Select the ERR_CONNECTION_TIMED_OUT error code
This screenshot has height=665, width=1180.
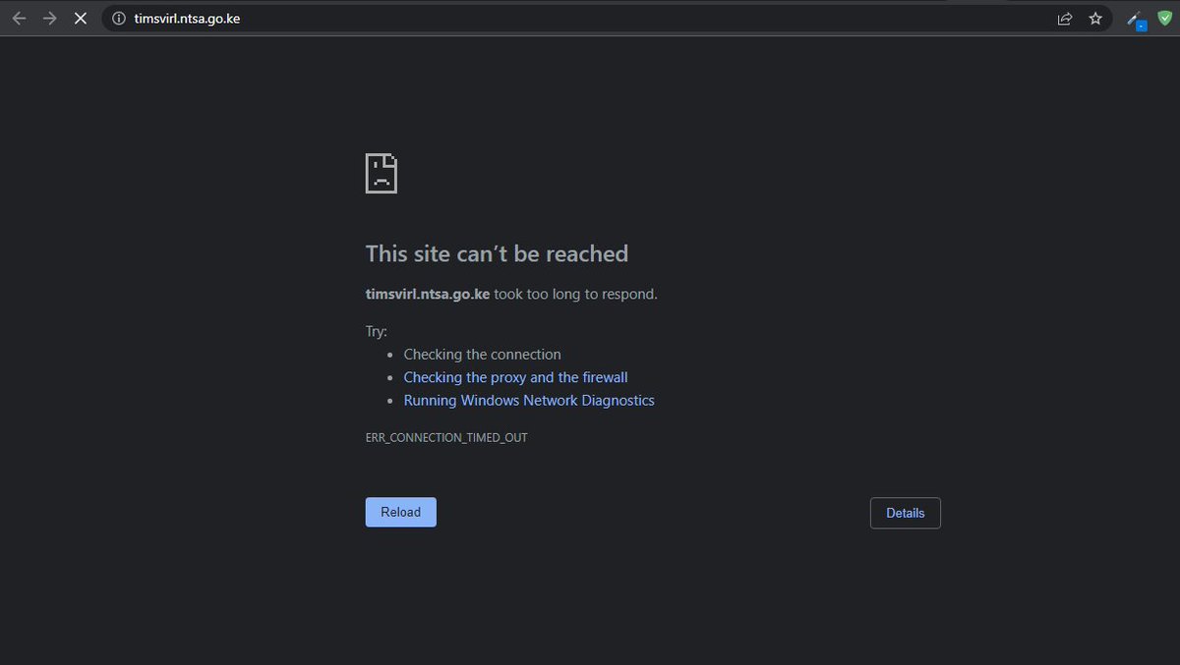(446, 437)
